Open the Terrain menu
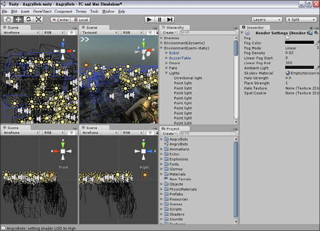The width and height of the screenshot is (320, 231). (81, 12)
